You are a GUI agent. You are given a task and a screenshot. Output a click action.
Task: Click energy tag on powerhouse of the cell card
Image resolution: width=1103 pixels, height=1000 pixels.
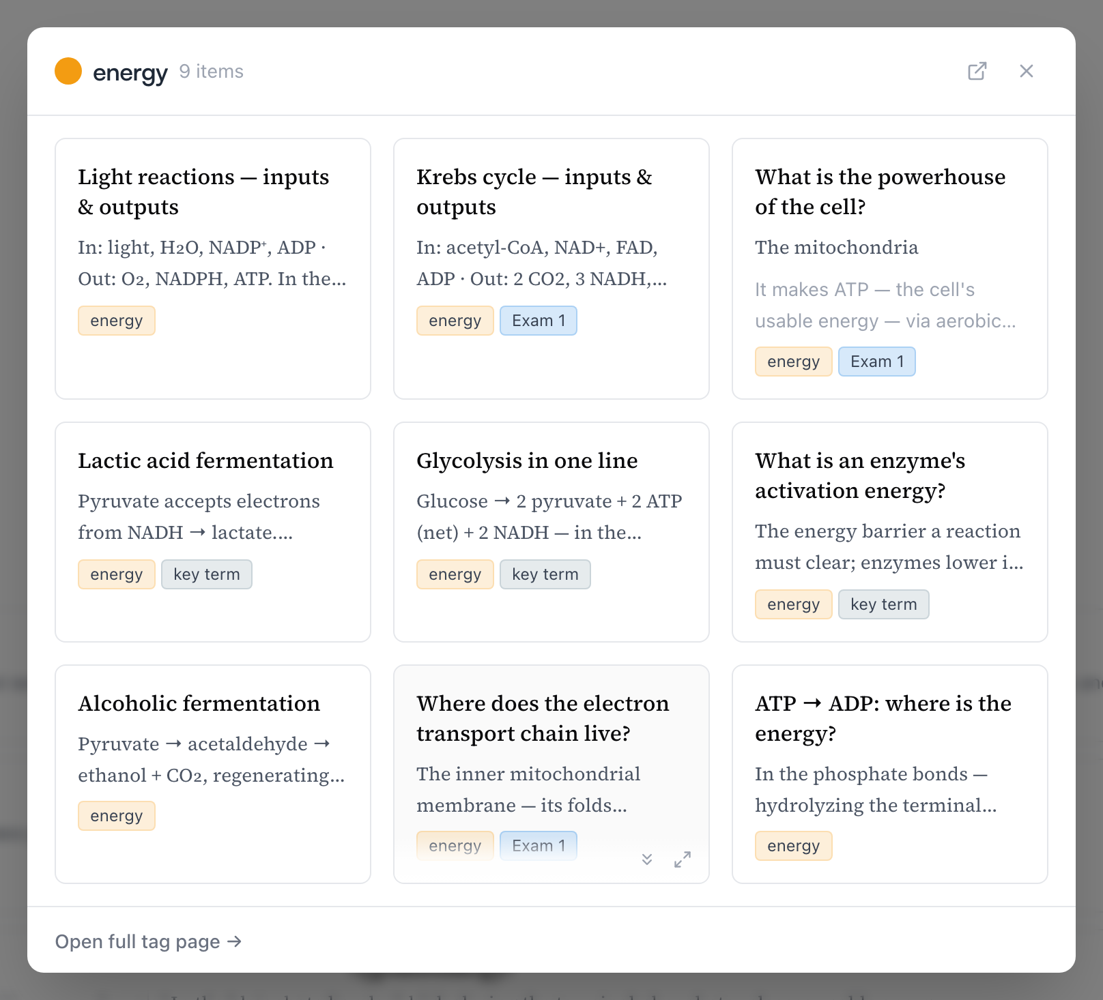(794, 362)
